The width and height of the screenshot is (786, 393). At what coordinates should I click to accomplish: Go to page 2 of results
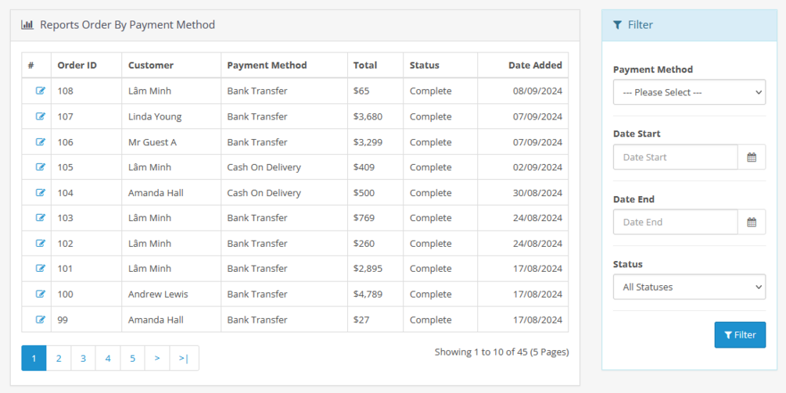click(x=59, y=358)
